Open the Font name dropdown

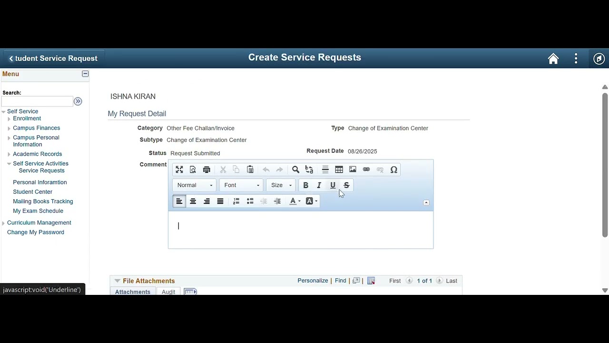(241, 185)
